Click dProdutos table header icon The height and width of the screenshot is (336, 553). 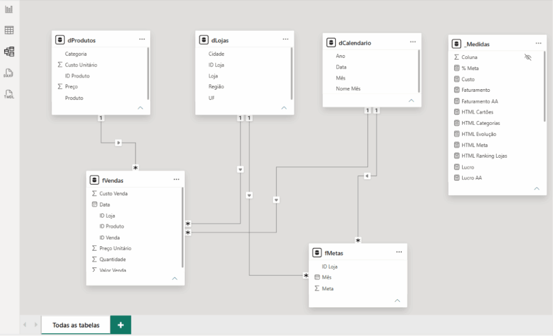coord(60,40)
